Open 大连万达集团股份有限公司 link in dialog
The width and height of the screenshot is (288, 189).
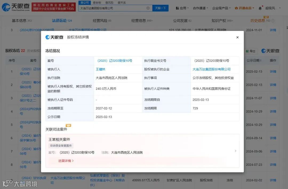click(211, 69)
